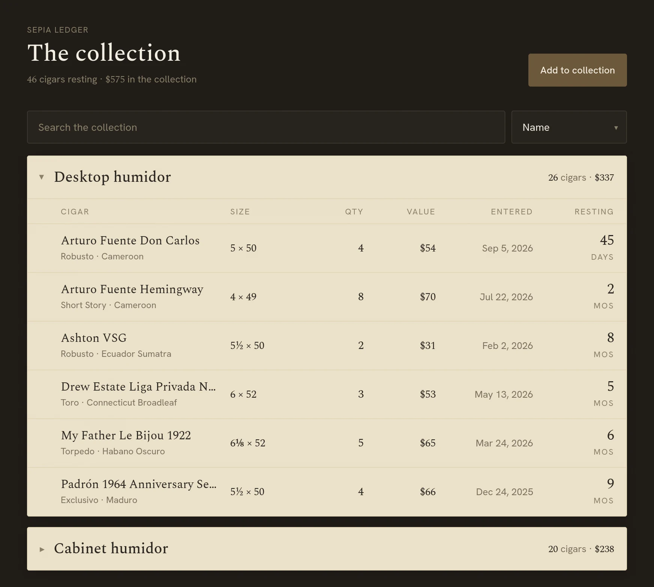
Task: Click the Dec 24, 2025 entered date
Action: tap(504, 492)
